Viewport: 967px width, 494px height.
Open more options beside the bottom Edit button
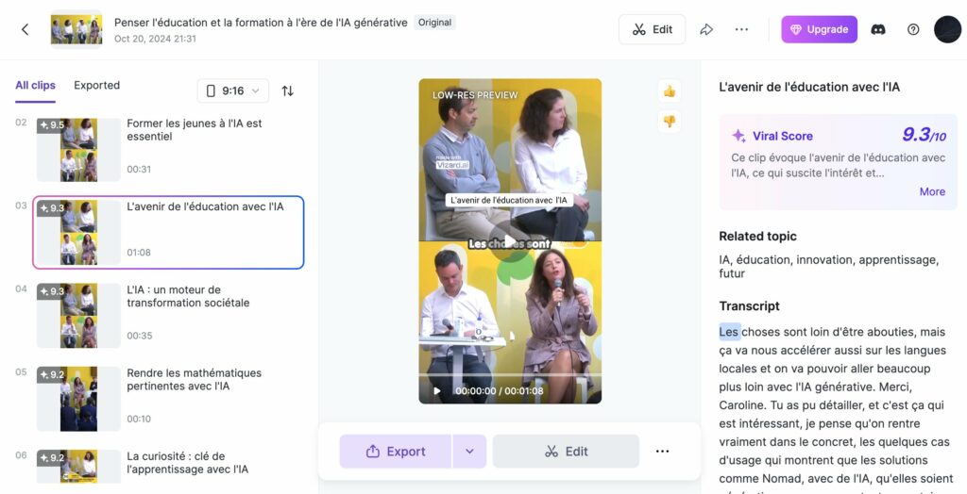coord(662,452)
